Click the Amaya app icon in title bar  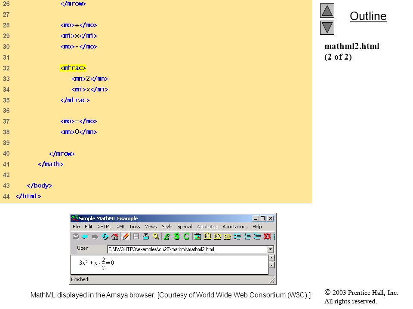point(75,218)
